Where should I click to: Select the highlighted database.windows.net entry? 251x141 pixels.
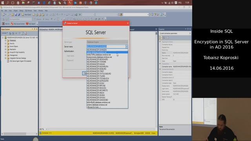pos(107,52)
